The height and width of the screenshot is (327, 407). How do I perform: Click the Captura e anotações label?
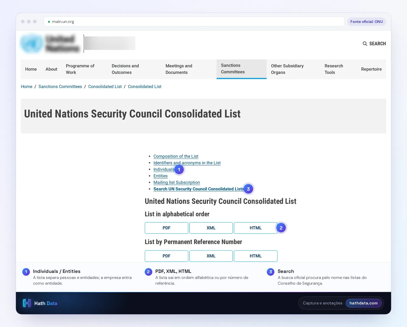pyautogui.click(x=323, y=303)
